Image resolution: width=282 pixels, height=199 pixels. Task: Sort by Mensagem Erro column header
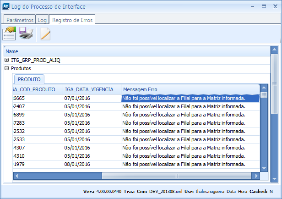190,89
